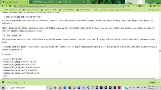Expand the overflow bookmarks chevron
The width and height of the screenshot is (161, 90).
143,10
